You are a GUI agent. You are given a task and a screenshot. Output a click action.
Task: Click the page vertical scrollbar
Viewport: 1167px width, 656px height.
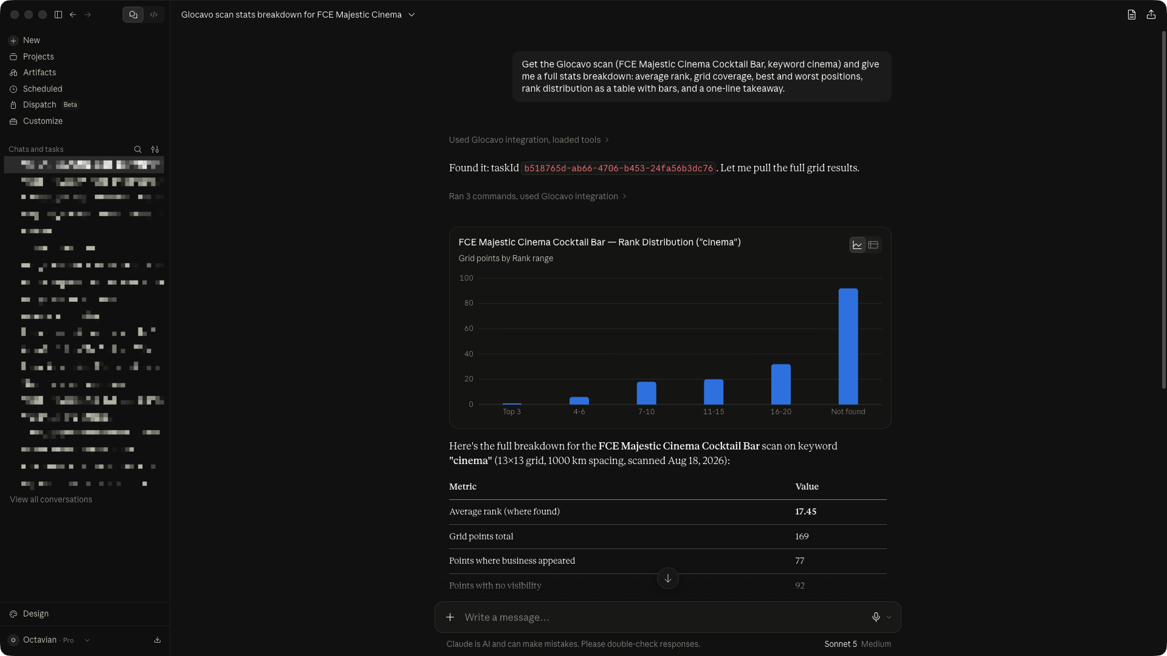[x=1163, y=210]
